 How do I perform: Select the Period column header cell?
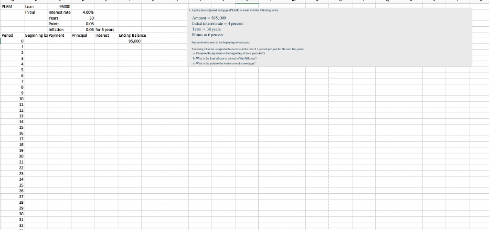(12, 35)
